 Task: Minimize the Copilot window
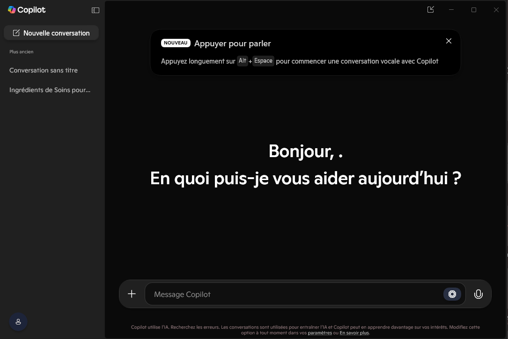pyautogui.click(x=451, y=10)
